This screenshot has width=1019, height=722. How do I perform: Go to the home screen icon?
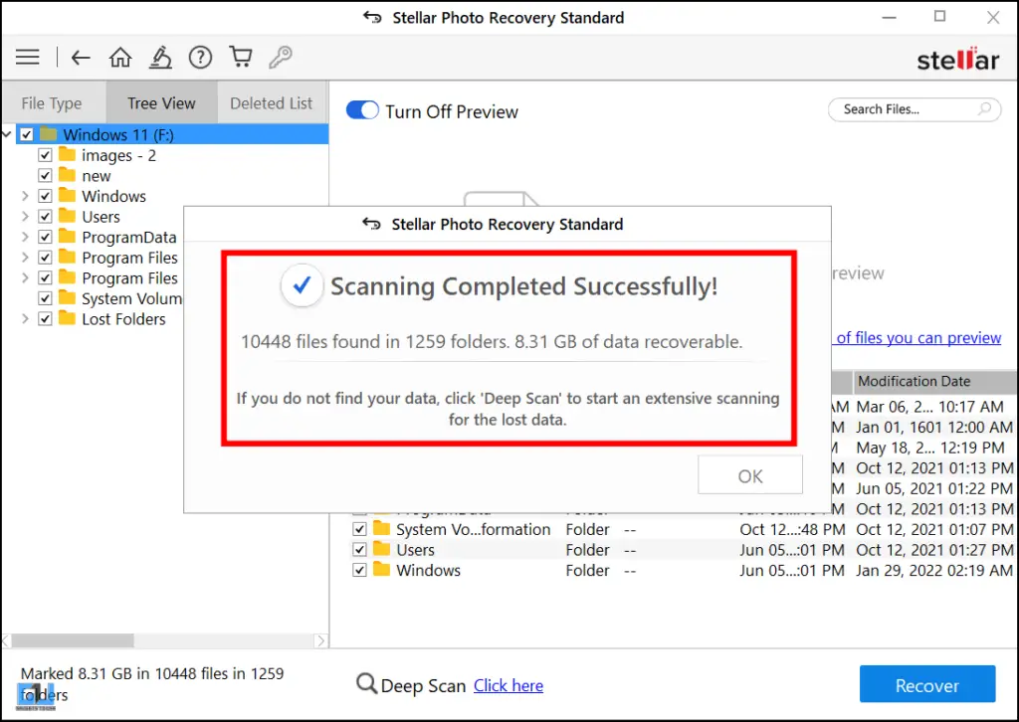120,58
